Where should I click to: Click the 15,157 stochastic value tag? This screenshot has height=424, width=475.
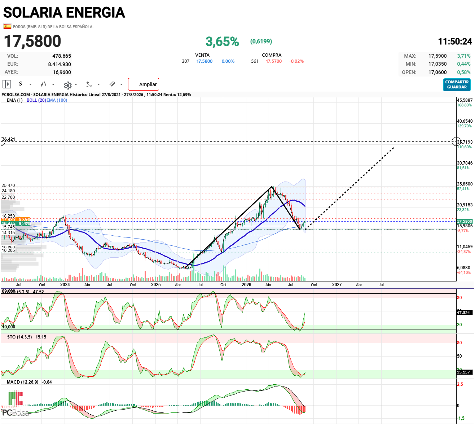464,372
